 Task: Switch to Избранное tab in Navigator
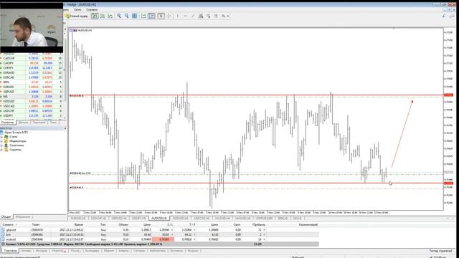coord(23,216)
